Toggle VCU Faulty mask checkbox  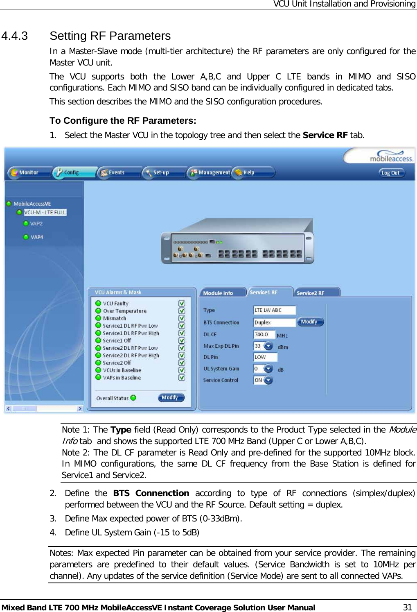pyautogui.click(x=182, y=304)
